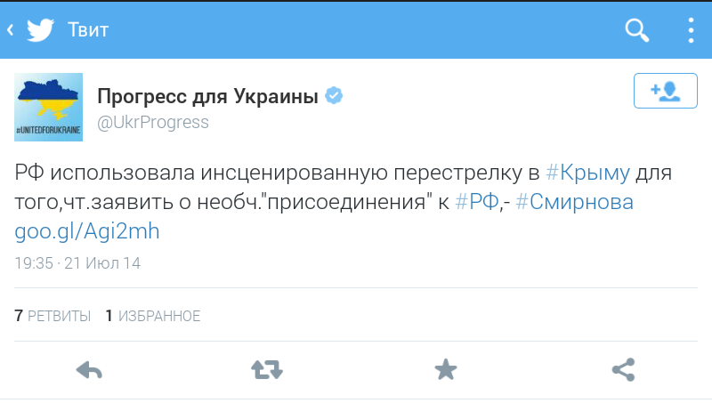Screen dimensions: 712x403
Task: View the 7 РЕТВИТЫ list
Action: point(53,316)
